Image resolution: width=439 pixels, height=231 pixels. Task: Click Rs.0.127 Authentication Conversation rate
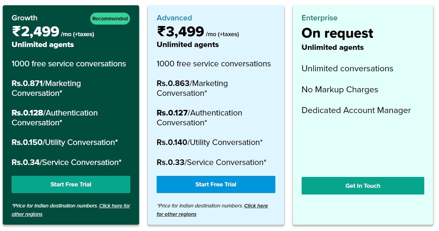[199, 118]
